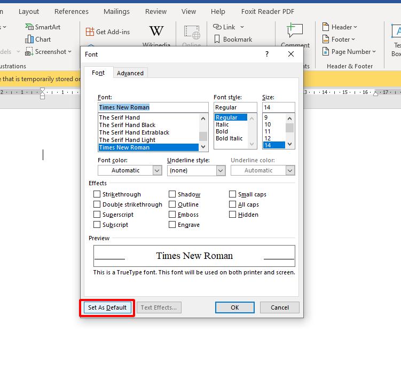Open the References ribbon tab
401x371 pixels.
click(x=72, y=11)
